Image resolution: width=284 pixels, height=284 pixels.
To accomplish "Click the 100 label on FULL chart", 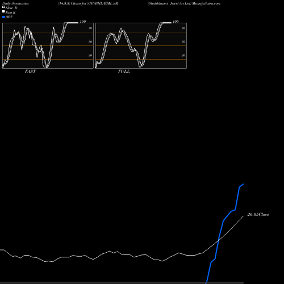I will [x=176, y=22].
